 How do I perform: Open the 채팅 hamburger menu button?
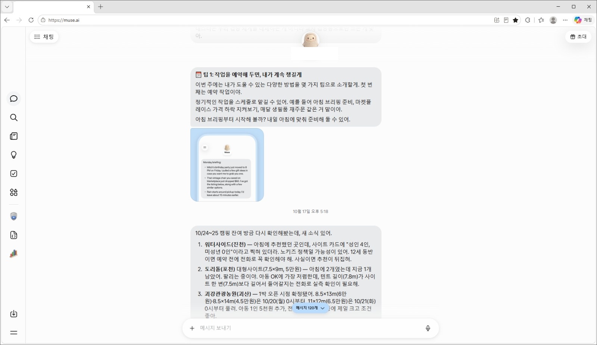[44, 37]
